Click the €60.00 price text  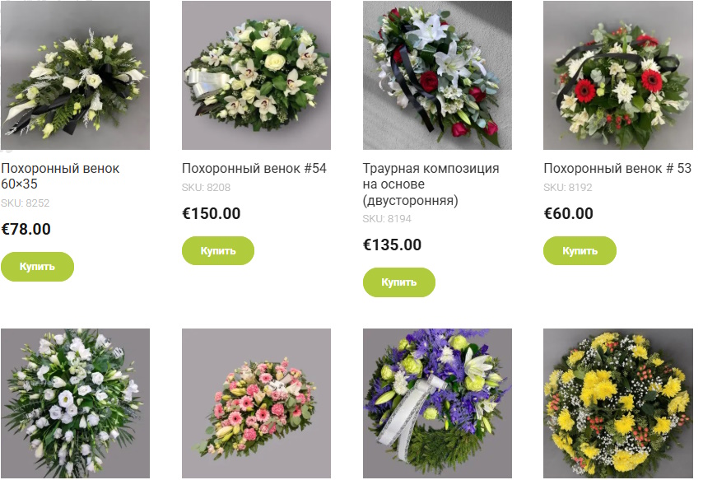coord(566,213)
